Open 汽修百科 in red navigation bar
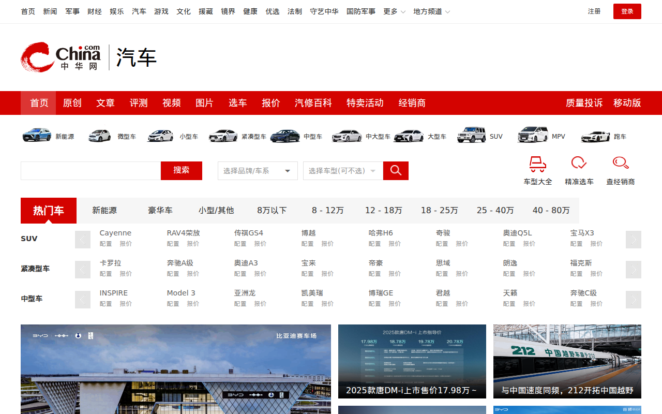 (x=313, y=103)
